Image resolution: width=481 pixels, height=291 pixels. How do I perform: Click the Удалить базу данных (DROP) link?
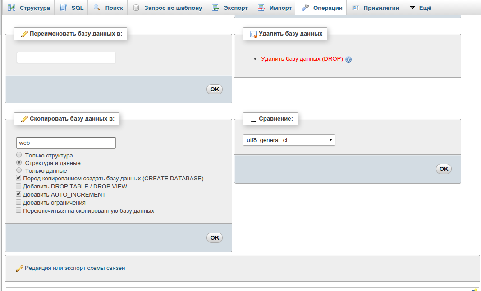302,59
